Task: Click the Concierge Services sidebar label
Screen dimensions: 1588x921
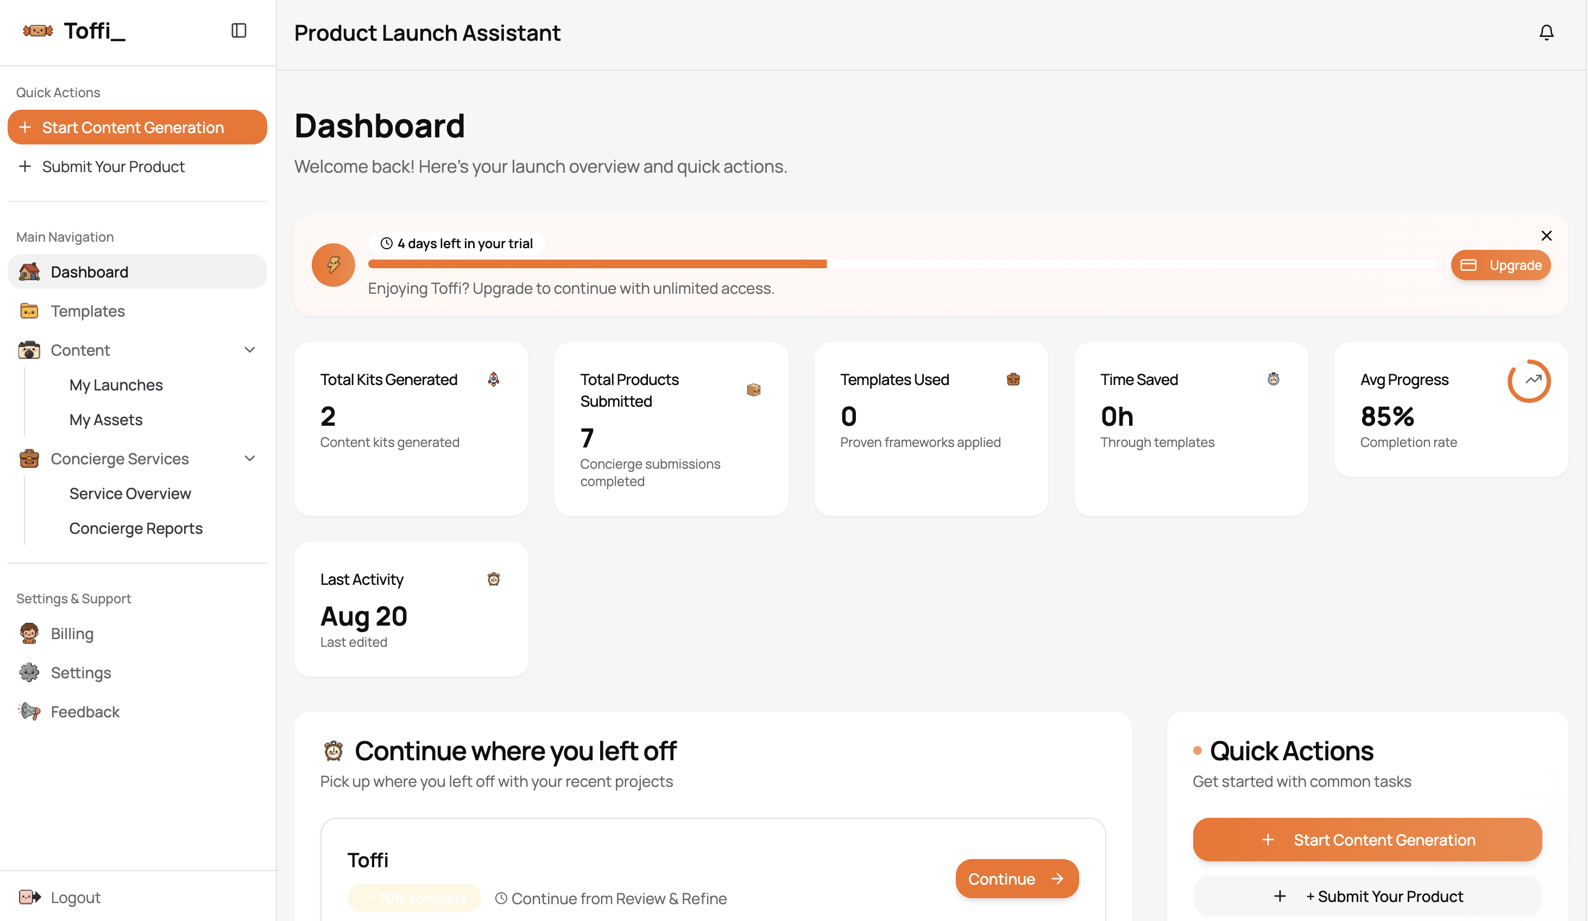Action: coord(119,459)
